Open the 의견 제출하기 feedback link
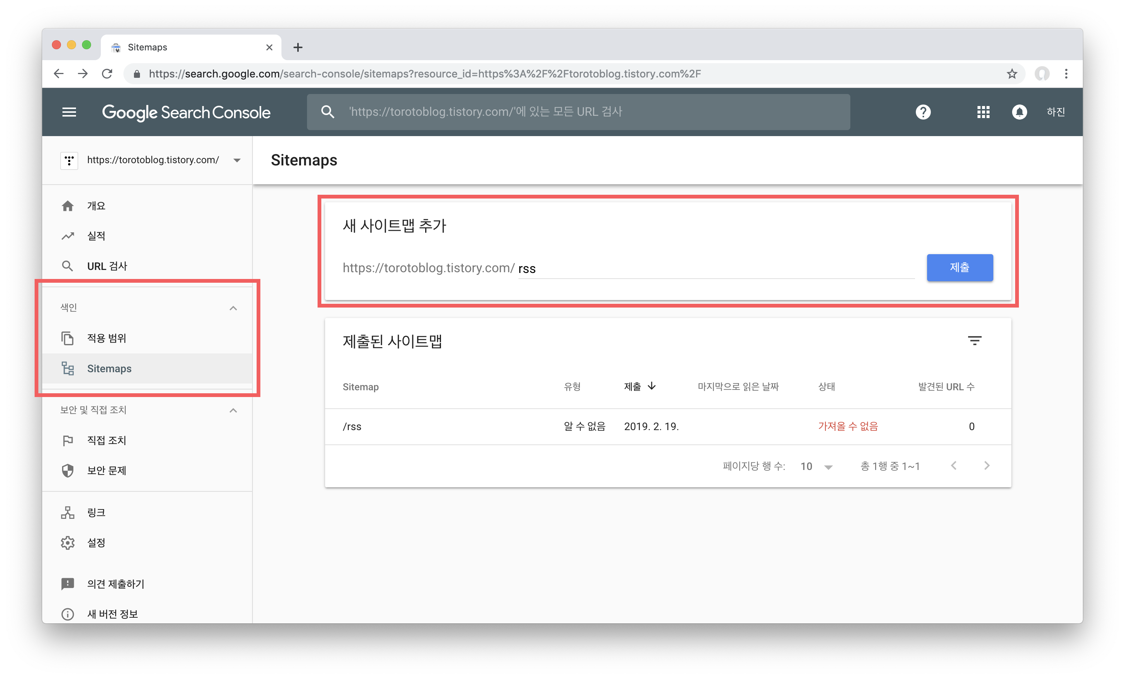 click(116, 584)
